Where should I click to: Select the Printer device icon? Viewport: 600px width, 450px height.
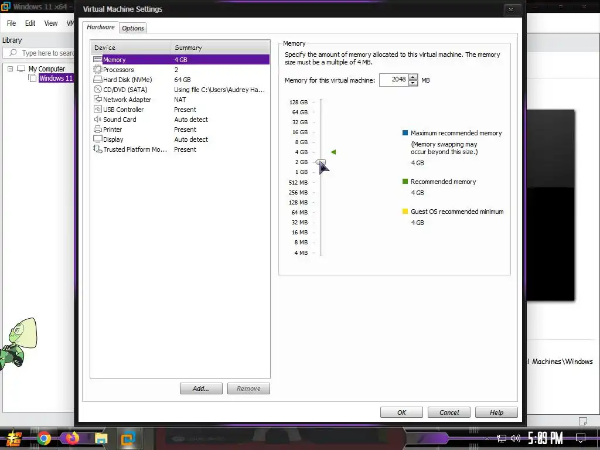pyautogui.click(x=98, y=129)
